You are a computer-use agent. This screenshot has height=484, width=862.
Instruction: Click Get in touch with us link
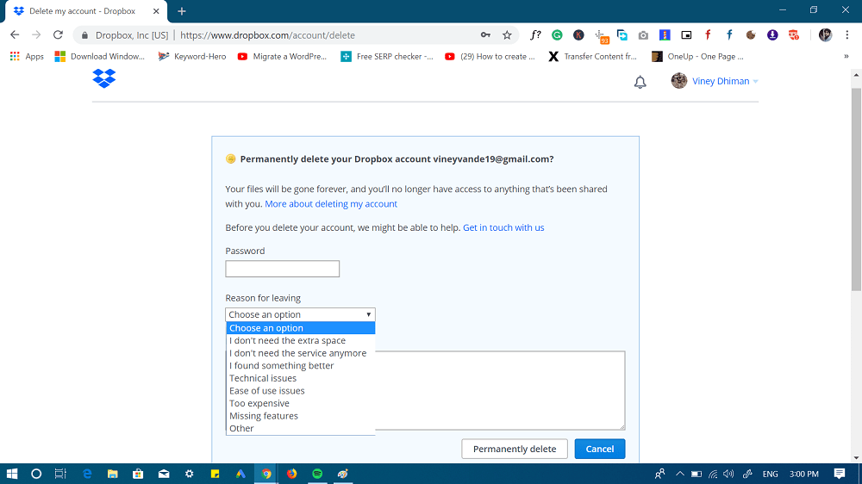coord(503,227)
